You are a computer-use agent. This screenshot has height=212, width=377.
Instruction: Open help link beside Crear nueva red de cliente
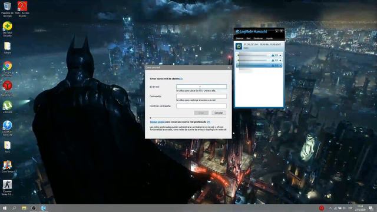(181, 78)
